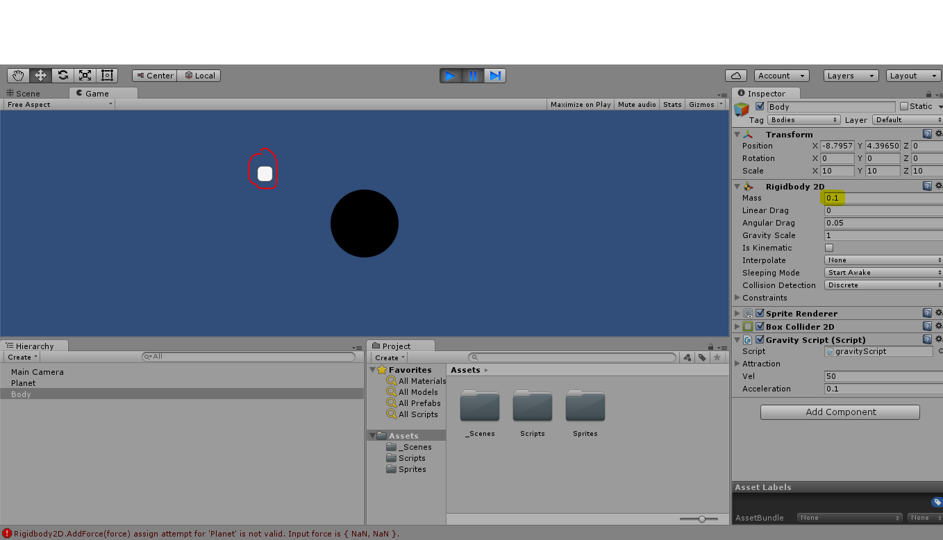
Task: Disable the Sprite Renderer component checkbox
Action: point(760,313)
